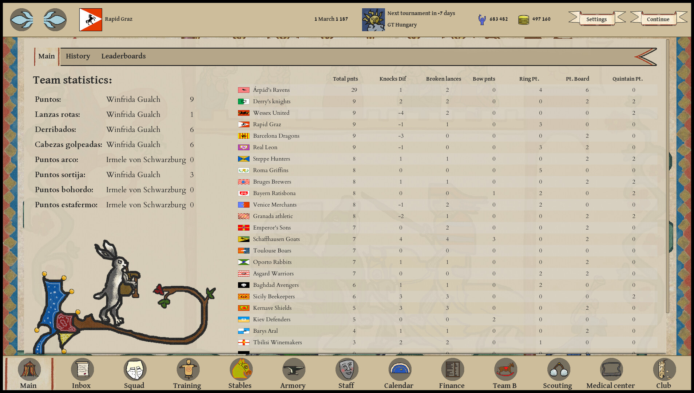Click the Rapid Graz club crest
Image resolution: width=694 pixels, height=393 pixels.
90,20
